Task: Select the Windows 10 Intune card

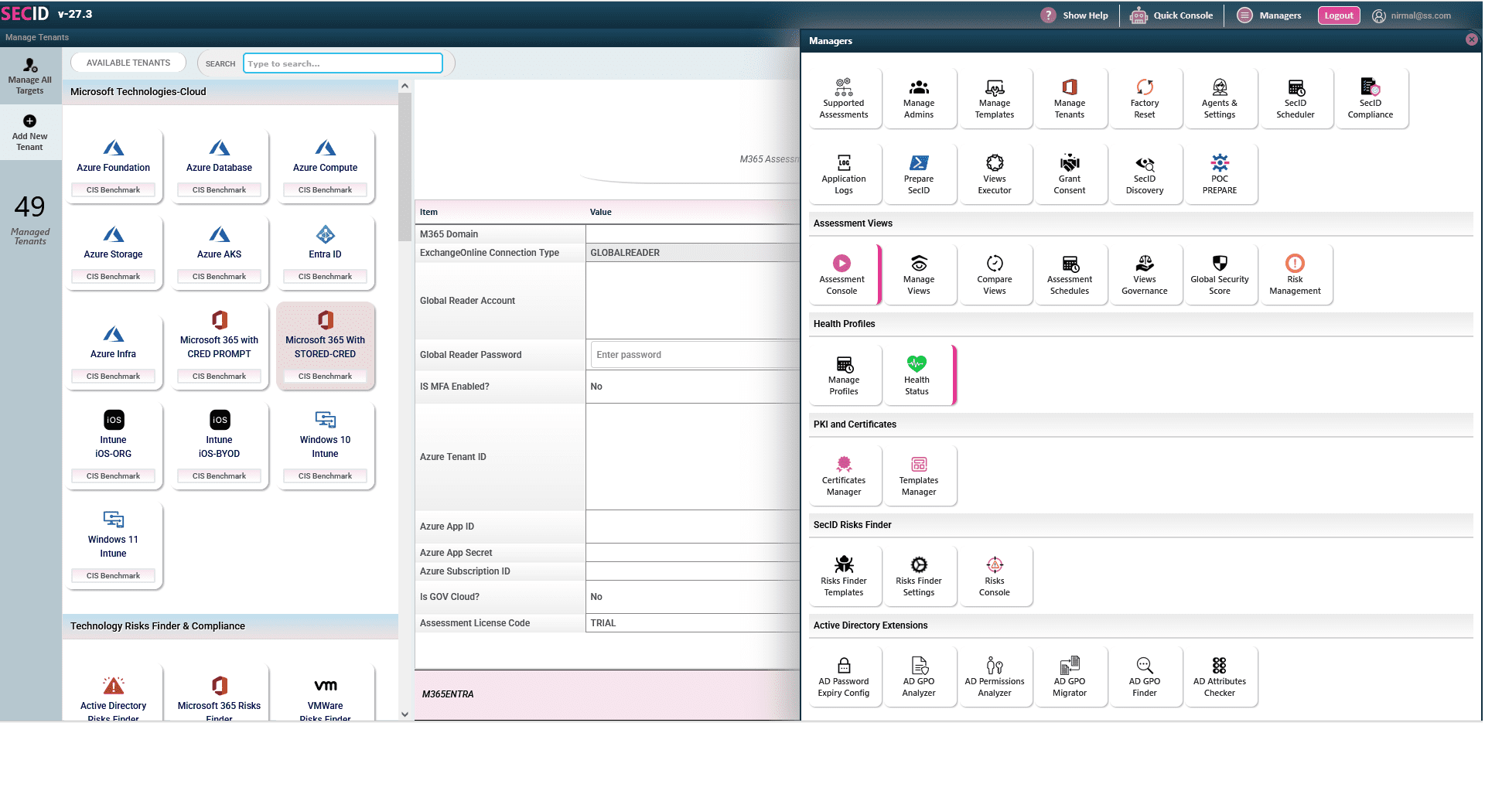Action: [x=326, y=446]
